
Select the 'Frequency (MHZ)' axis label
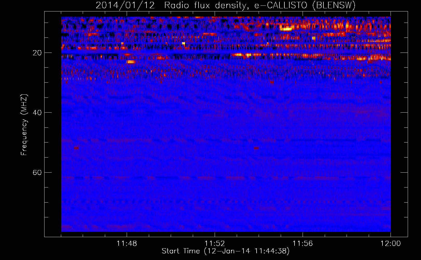pyautogui.click(x=24, y=125)
